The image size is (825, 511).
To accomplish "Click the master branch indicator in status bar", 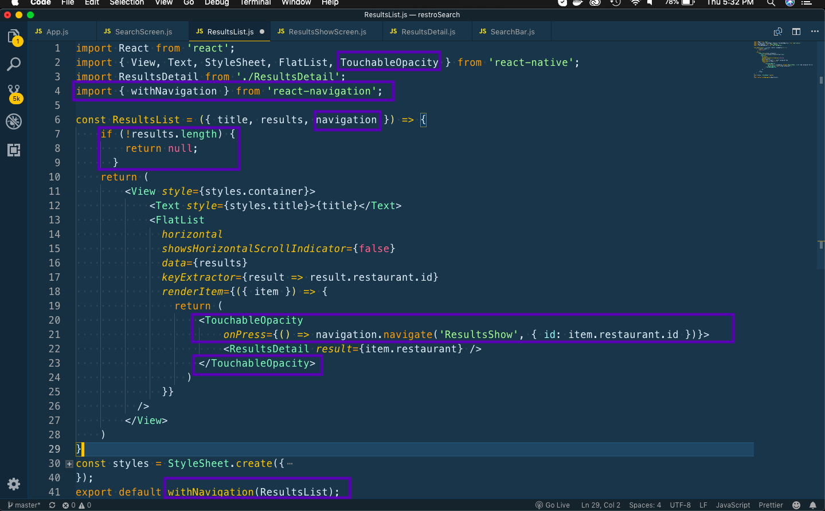I will coord(24,505).
